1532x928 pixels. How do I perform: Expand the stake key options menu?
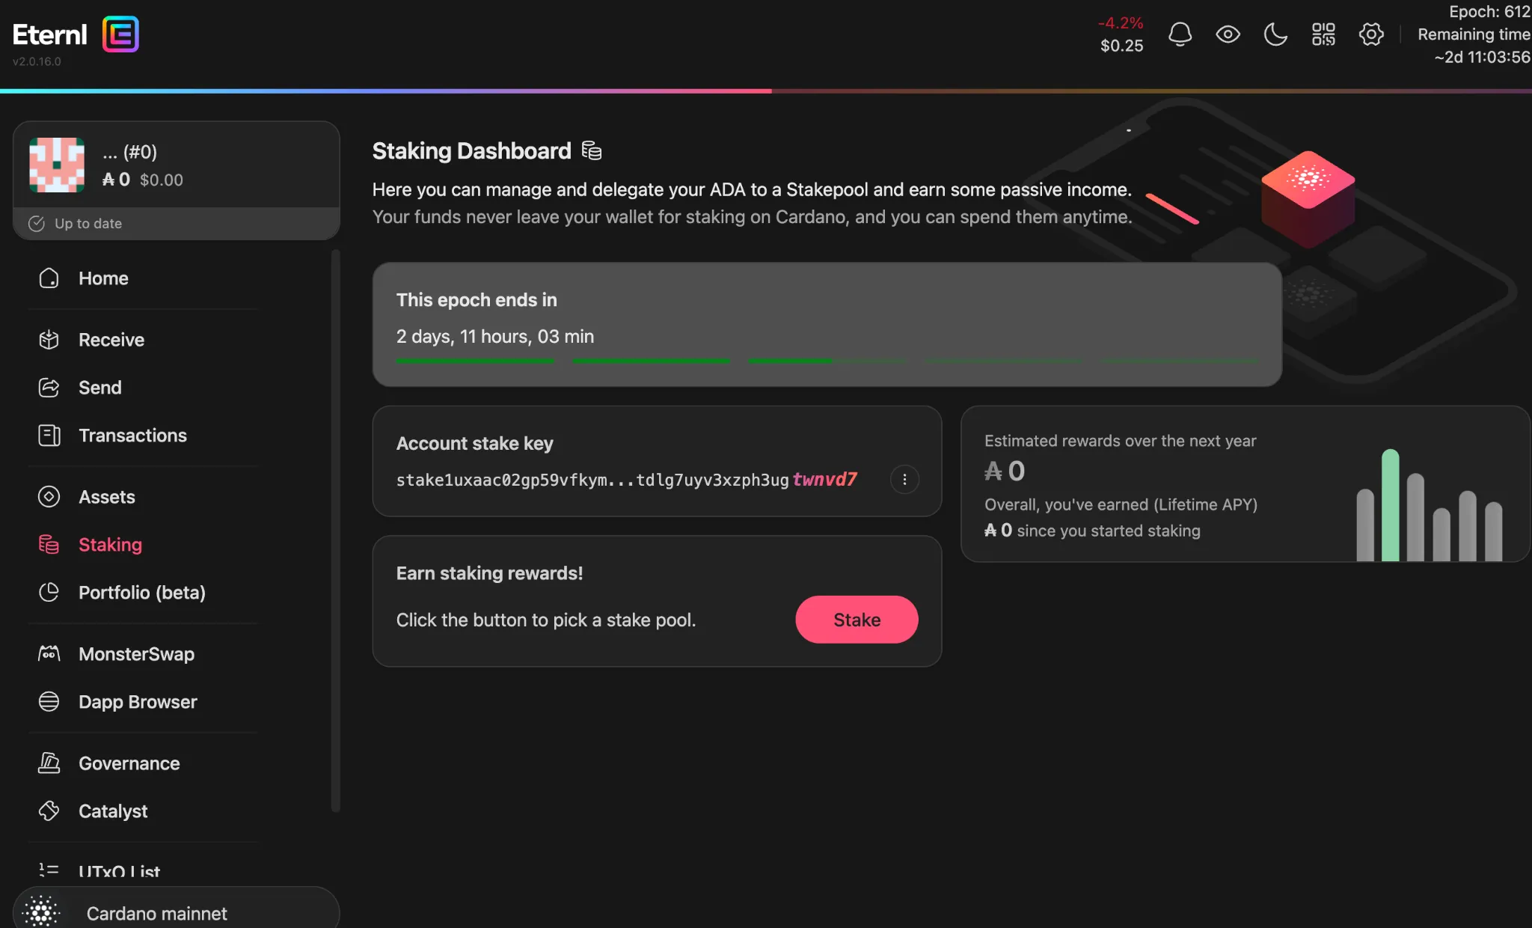[x=904, y=480]
